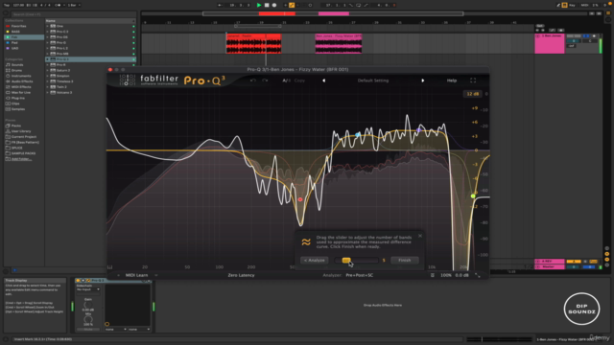Open the Zero Latency processing mode menu
The height and width of the screenshot is (345, 614).
point(241,275)
